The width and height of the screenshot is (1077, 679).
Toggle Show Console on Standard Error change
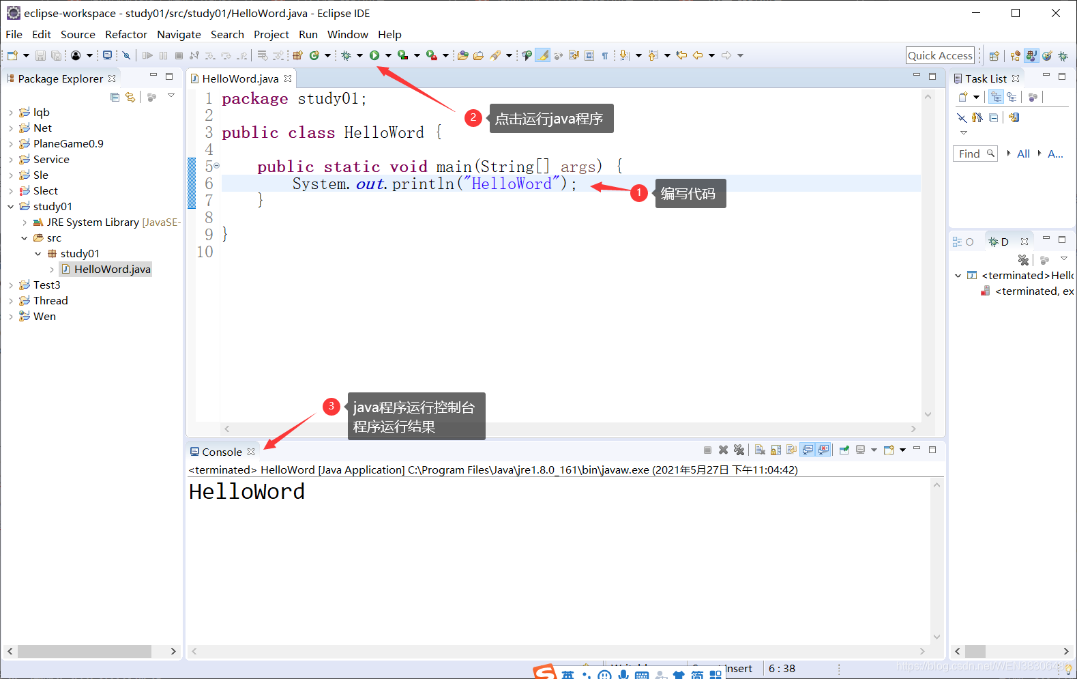coord(823,450)
